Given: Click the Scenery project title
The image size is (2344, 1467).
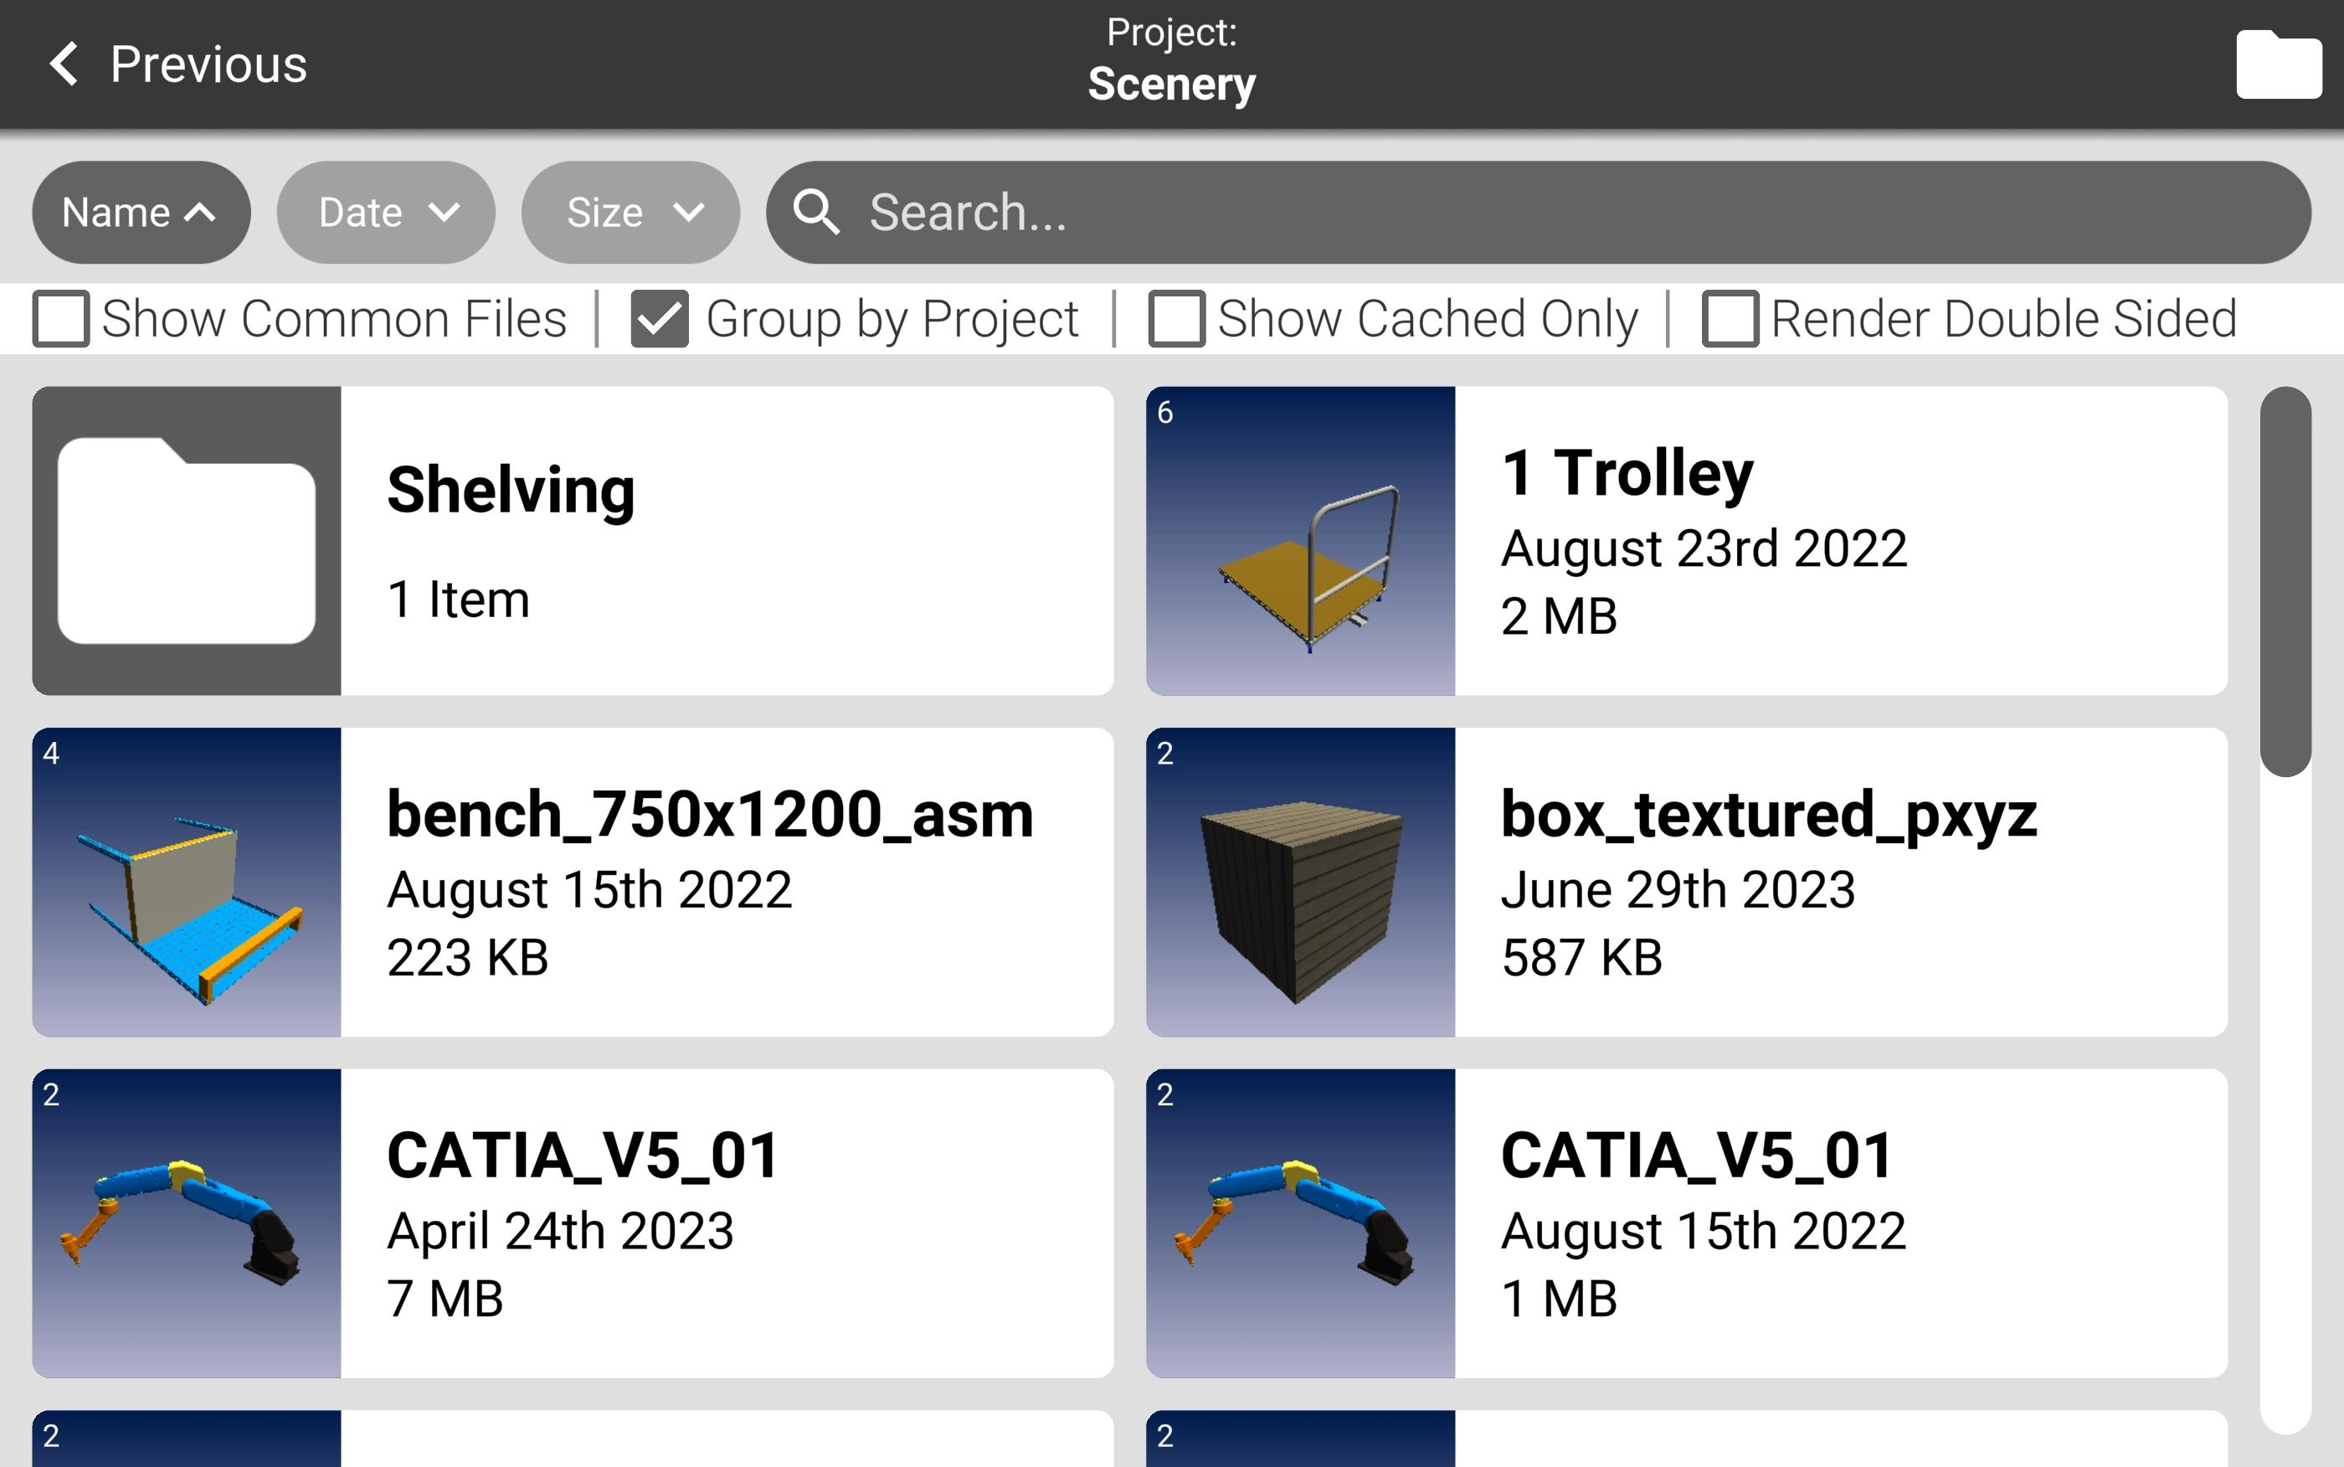Looking at the screenshot, I should coord(1171,84).
